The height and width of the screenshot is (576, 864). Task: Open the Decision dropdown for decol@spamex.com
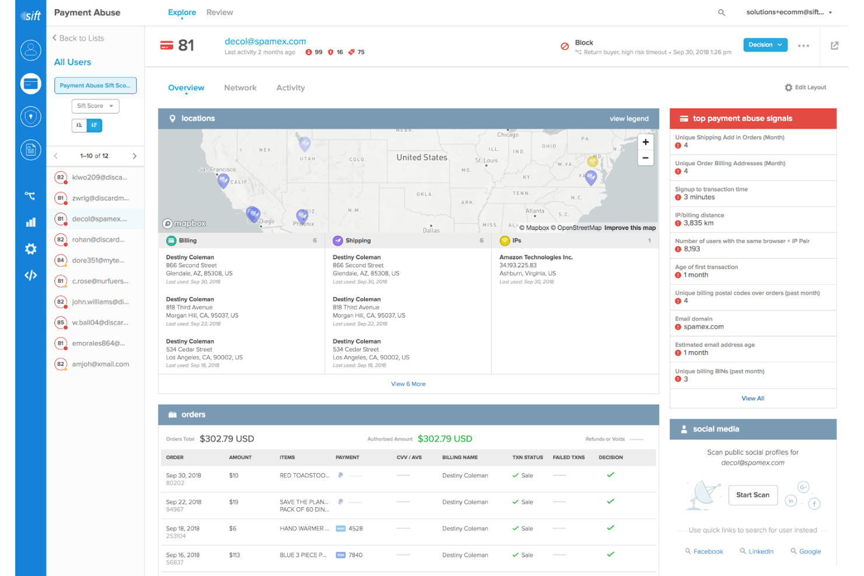(x=765, y=44)
